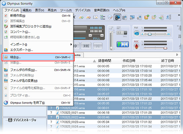Choose コンバート from the File menu
The image size is (183, 134).
tap(38, 32)
